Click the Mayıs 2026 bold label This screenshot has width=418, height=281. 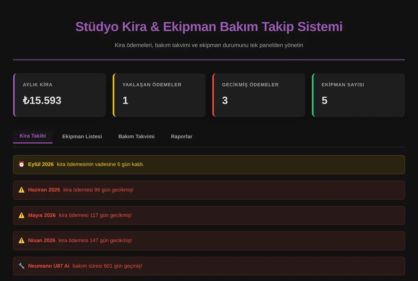(x=42, y=215)
